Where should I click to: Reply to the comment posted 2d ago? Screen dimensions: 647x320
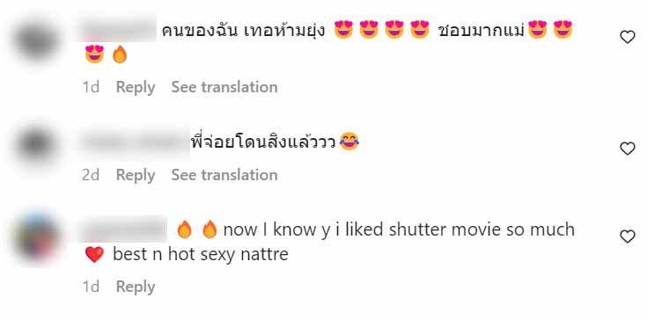(x=136, y=175)
